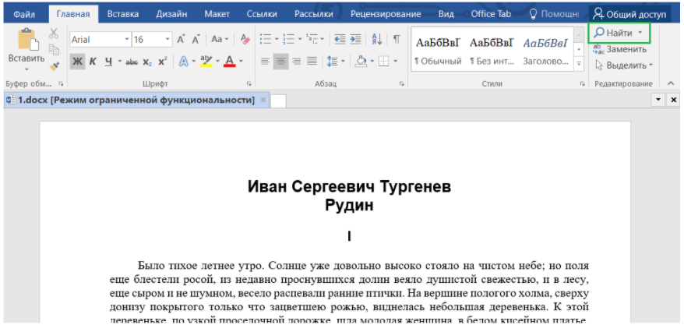
Task: Open the font size 16 dropdown
Action: (x=167, y=40)
